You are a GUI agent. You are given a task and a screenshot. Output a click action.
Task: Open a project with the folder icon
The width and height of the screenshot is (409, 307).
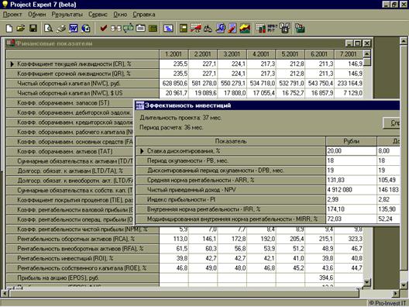(x=21, y=28)
